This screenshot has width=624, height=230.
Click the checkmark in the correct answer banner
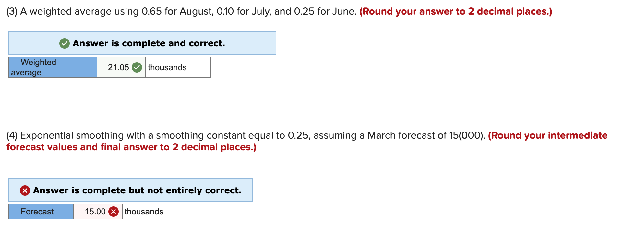[x=64, y=43]
